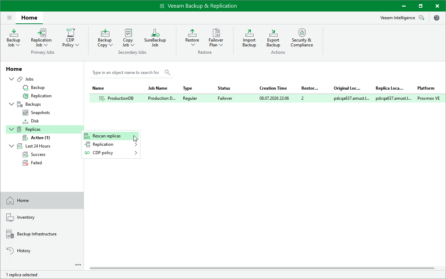Choose Rescan replicas from context menu

point(111,136)
